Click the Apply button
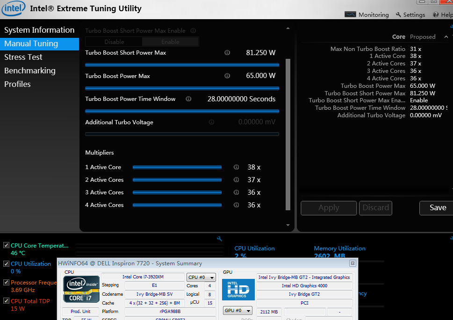The image size is (453, 320). 329,208
